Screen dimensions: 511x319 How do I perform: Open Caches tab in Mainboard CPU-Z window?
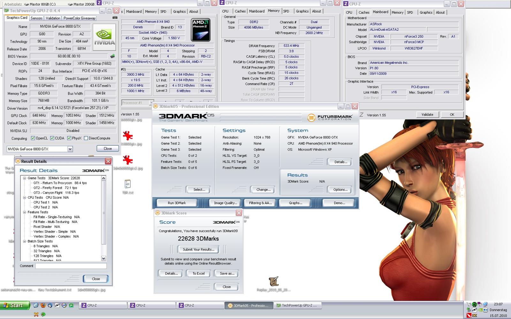pyautogui.click(x=364, y=12)
